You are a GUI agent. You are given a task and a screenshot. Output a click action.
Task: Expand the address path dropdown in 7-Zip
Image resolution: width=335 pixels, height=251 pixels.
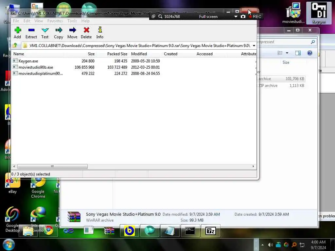[x=254, y=46]
